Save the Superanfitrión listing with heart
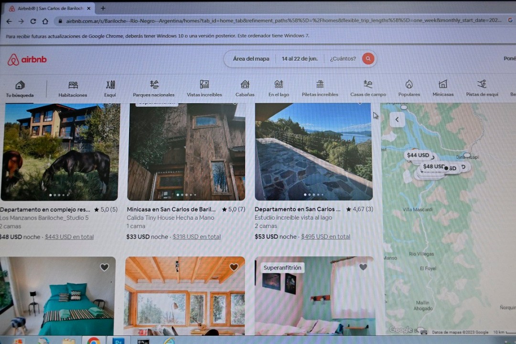516x344 pixels. point(363,268)
